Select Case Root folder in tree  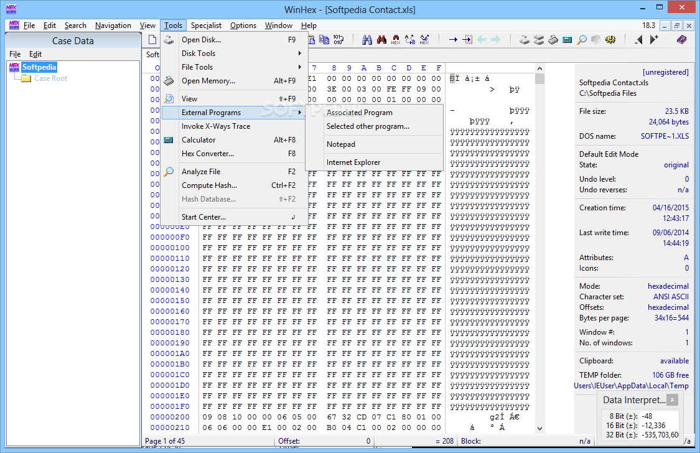click(x=50, y=78)
